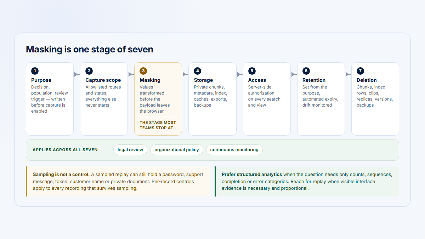Click arrow connector between Masking and Storage

185,74
